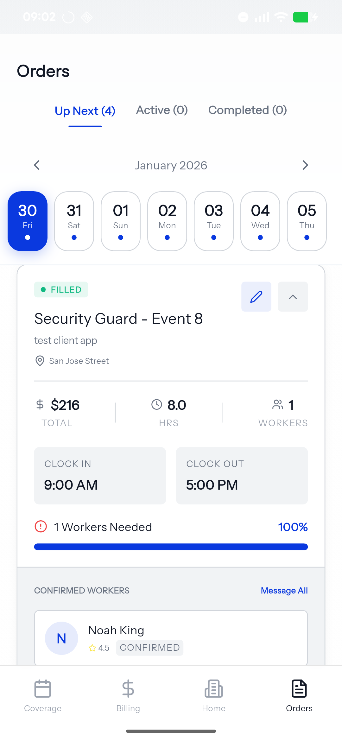Open the Coverage calendar icon
This screenshot has width=342, height=741.
[43, 689]
